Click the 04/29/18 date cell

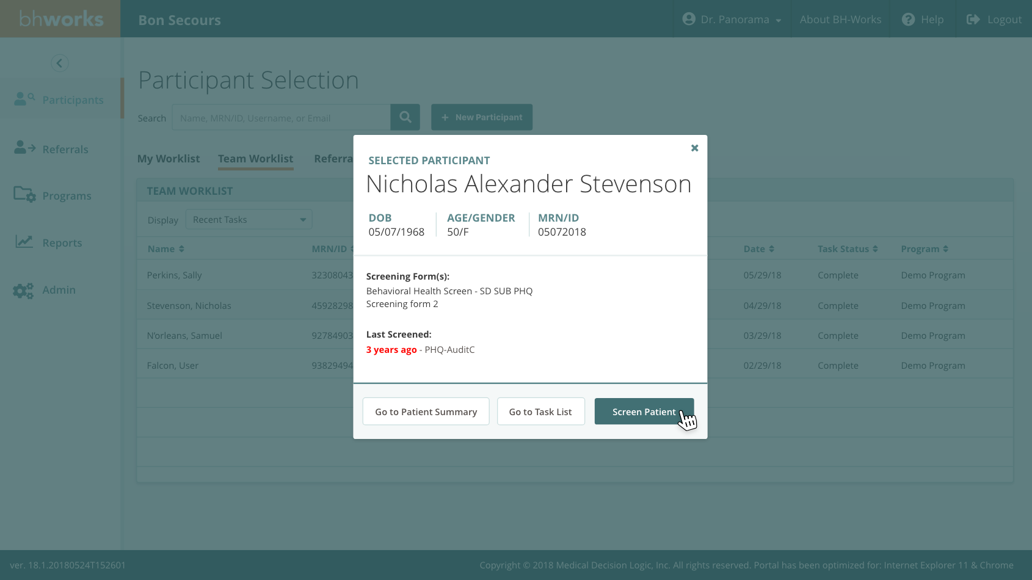762,306
